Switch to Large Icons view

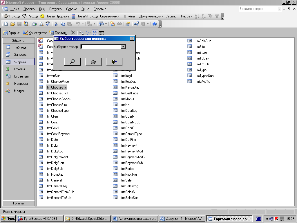tap(82, 33)
